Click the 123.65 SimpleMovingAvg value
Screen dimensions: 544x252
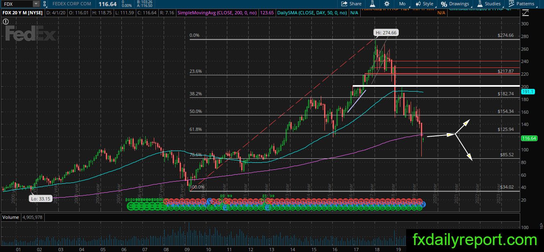pos(267,13)
